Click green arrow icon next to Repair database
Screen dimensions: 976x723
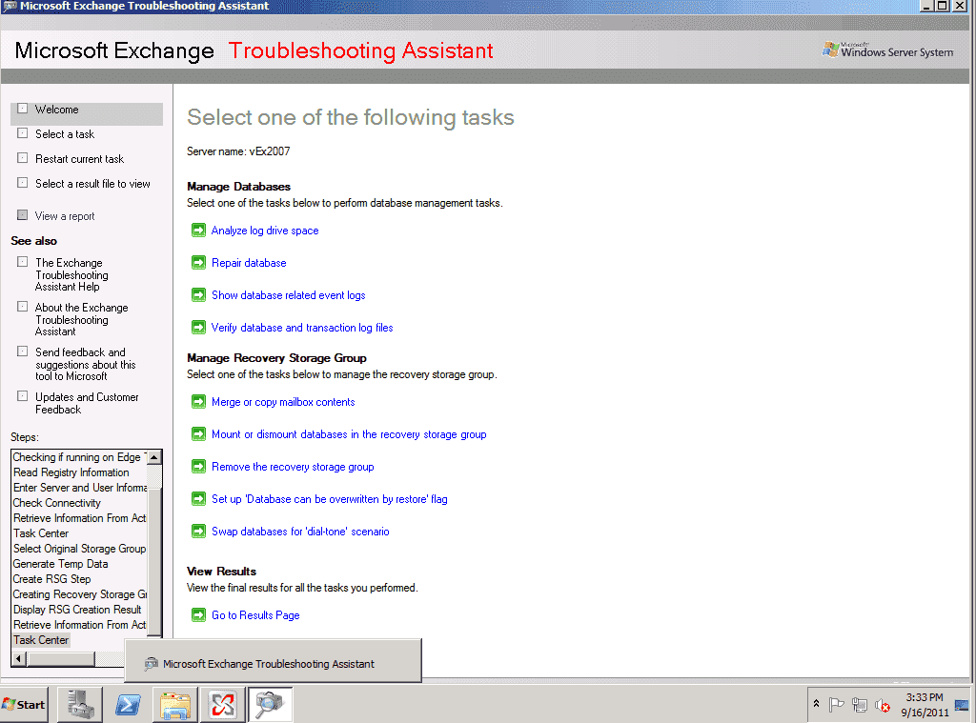coord(198,263)
